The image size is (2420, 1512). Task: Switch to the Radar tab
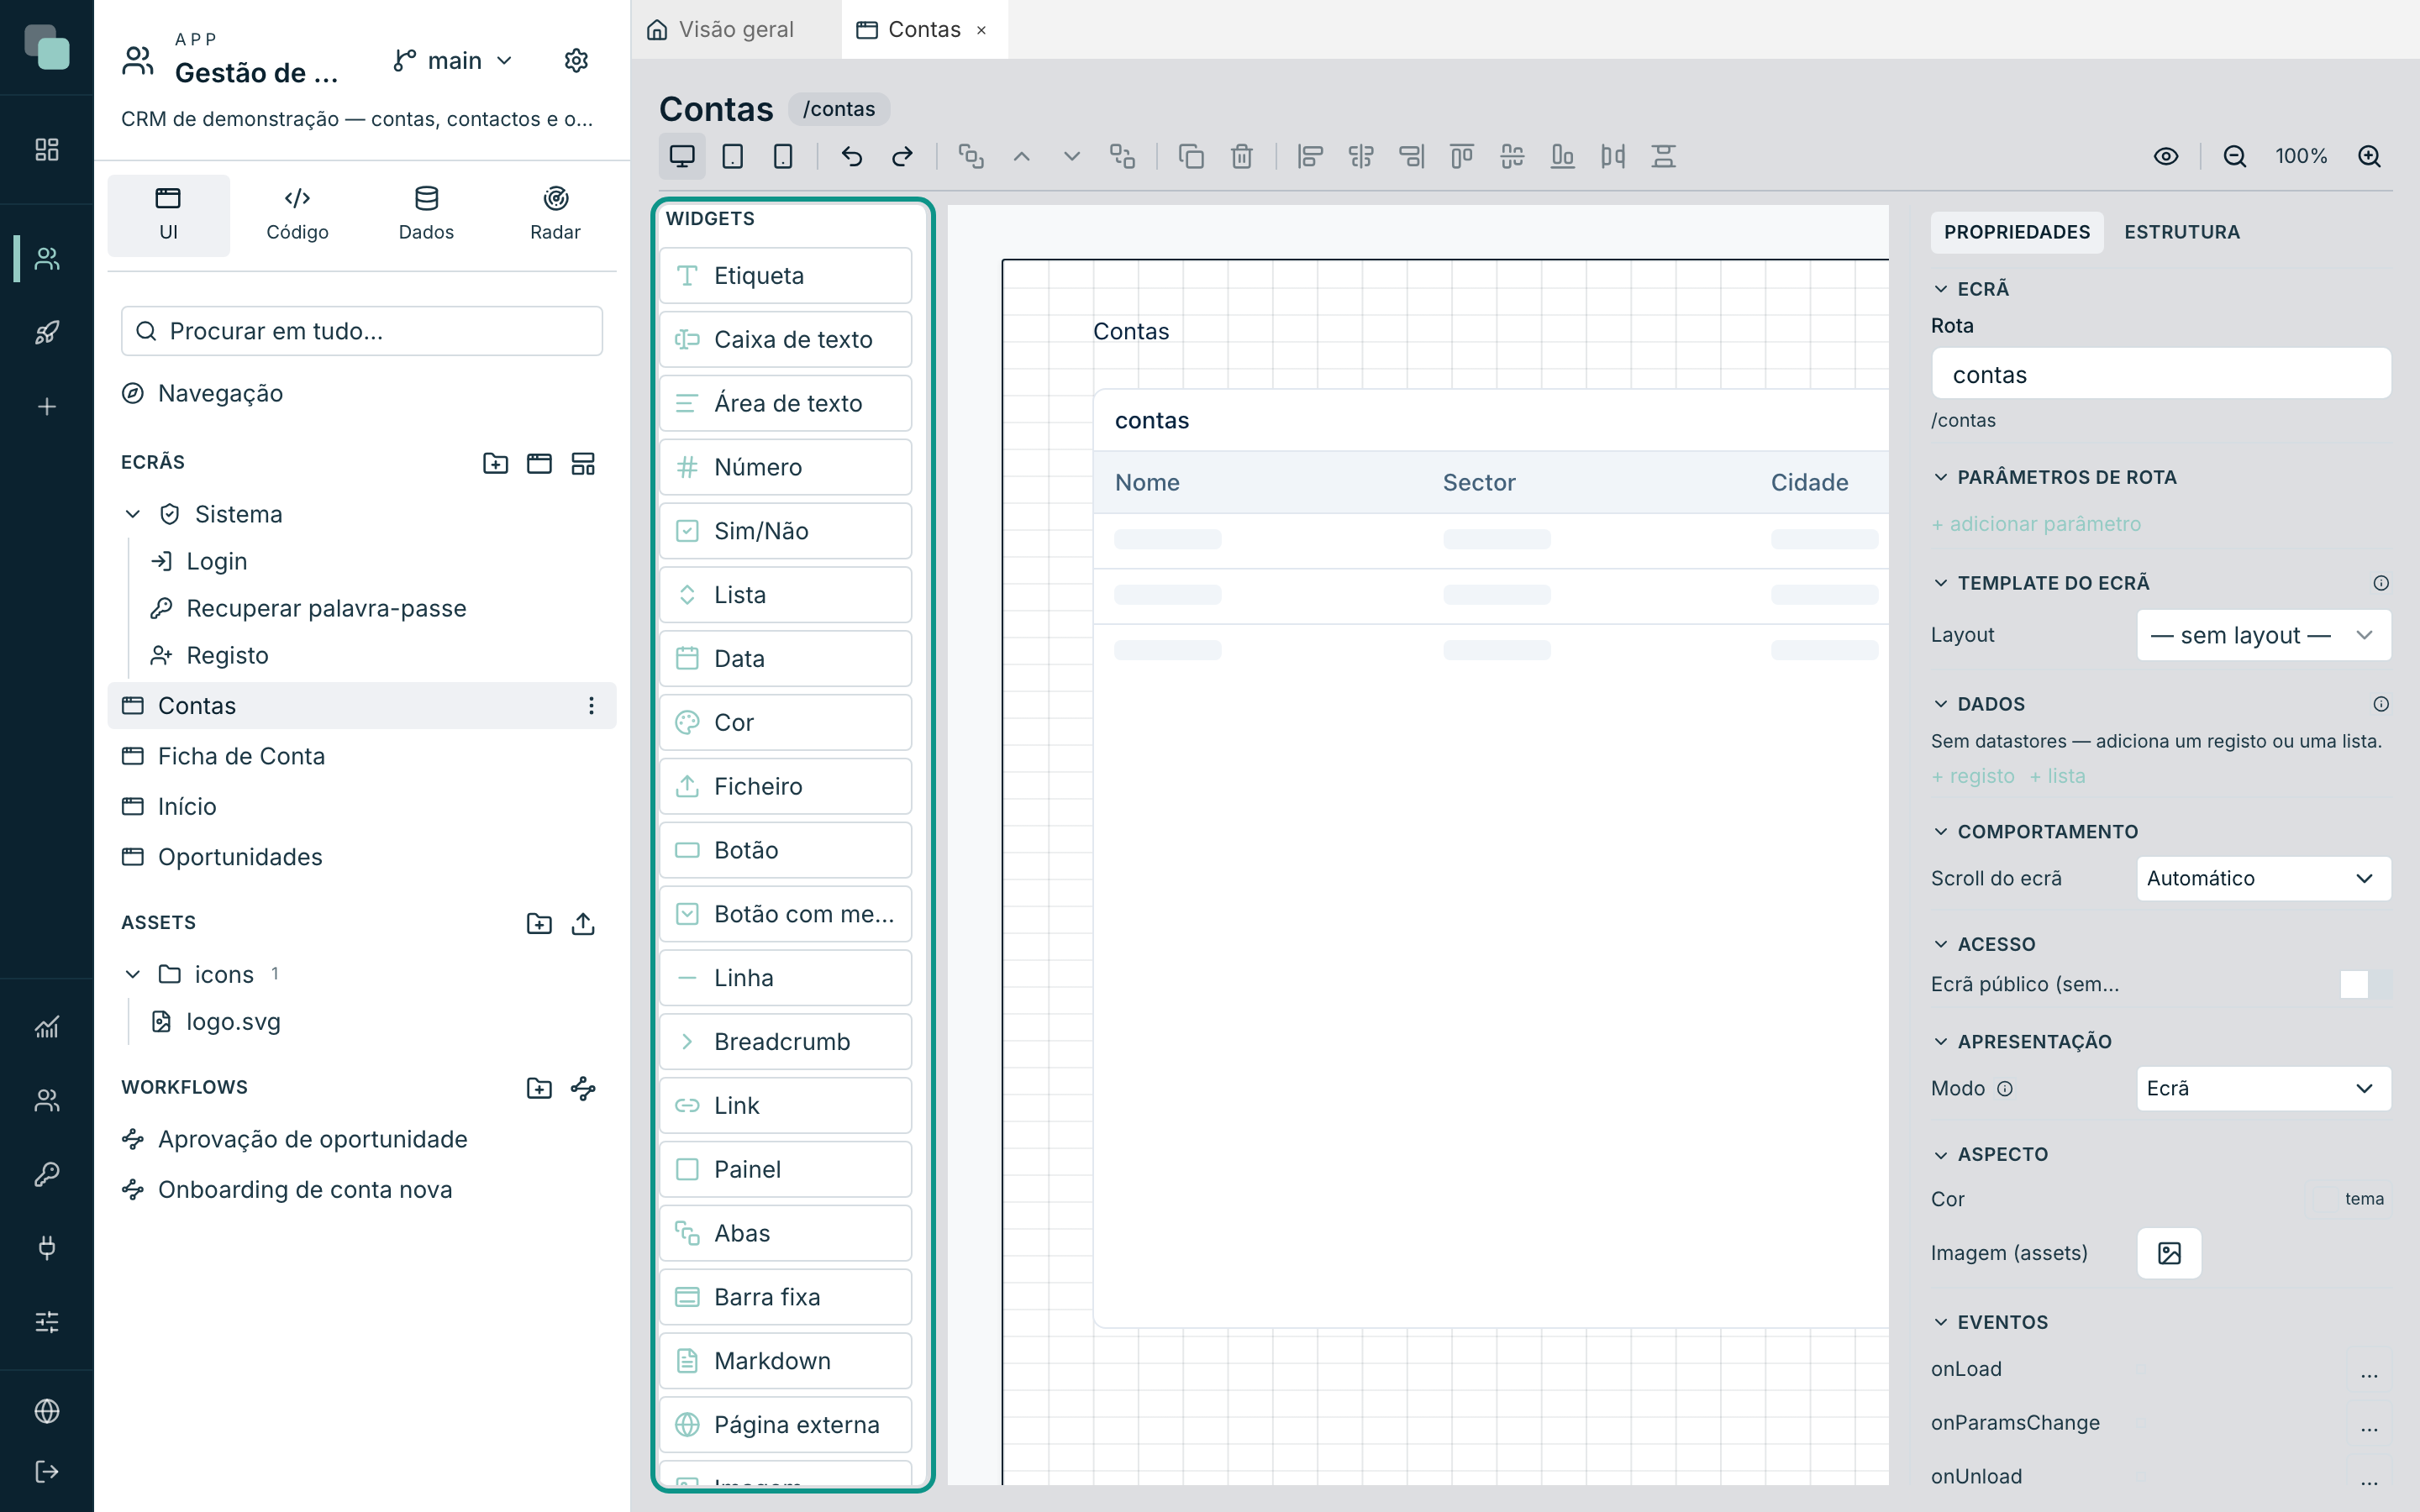click(555, 215)
